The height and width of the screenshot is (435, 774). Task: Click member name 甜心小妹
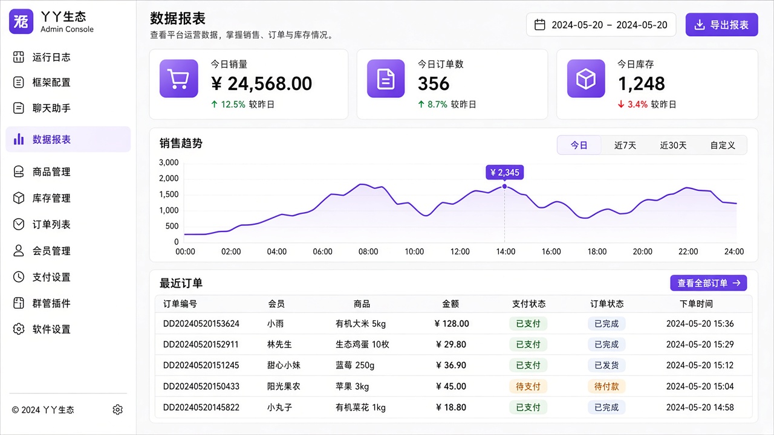click(284, 366)
